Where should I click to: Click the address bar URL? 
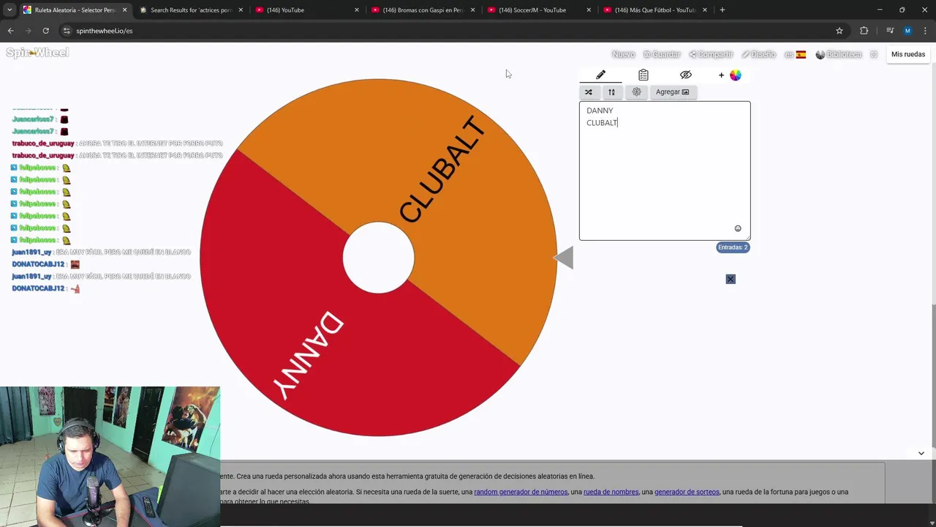(104, 31)
